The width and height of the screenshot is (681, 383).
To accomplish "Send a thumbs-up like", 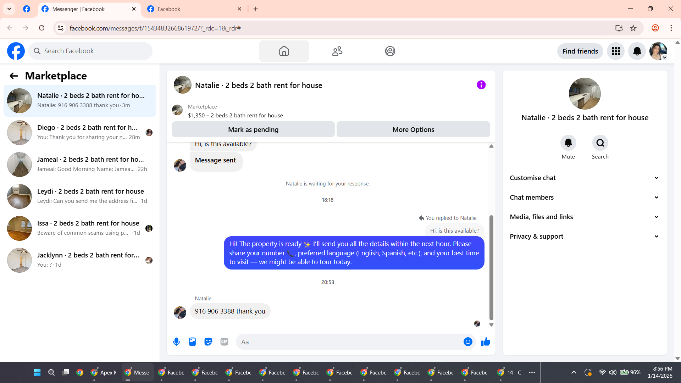I will tap(486, 342).
